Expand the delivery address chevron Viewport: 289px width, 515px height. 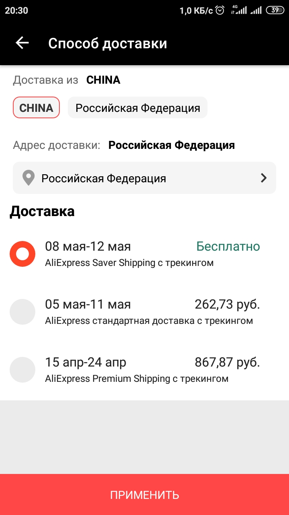pos(264,178)
